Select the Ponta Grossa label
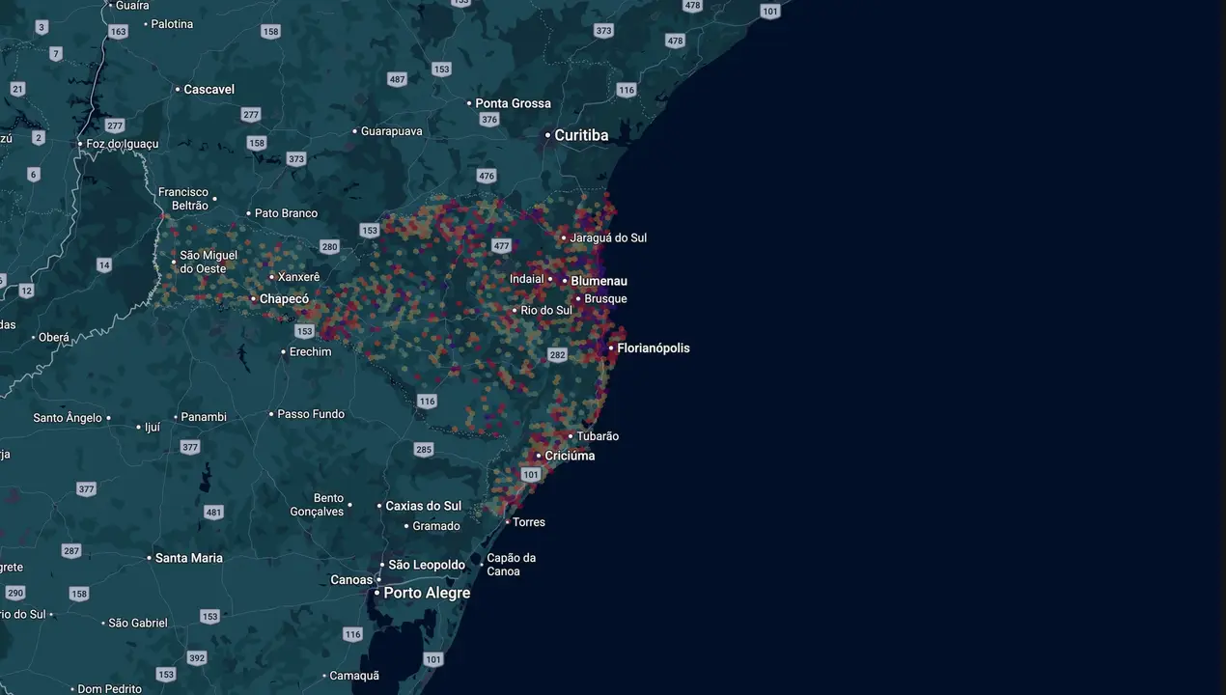The height and width of the screenshot is (695, 1226). pyautogui.click(x=514, y=103)
